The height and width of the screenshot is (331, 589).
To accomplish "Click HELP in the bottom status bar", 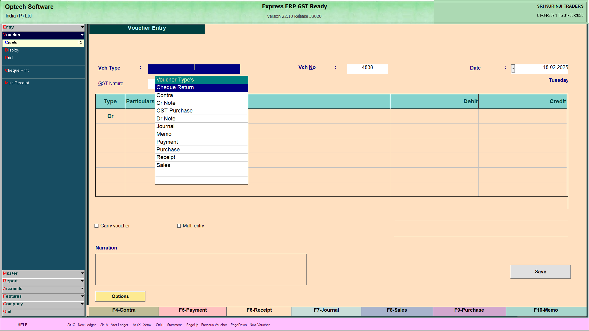I will pyautogui.click(x=22, y=325).
